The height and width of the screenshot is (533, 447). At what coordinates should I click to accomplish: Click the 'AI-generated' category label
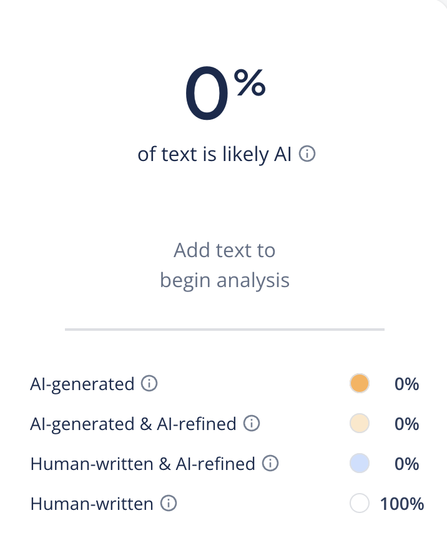coord(82,384)
